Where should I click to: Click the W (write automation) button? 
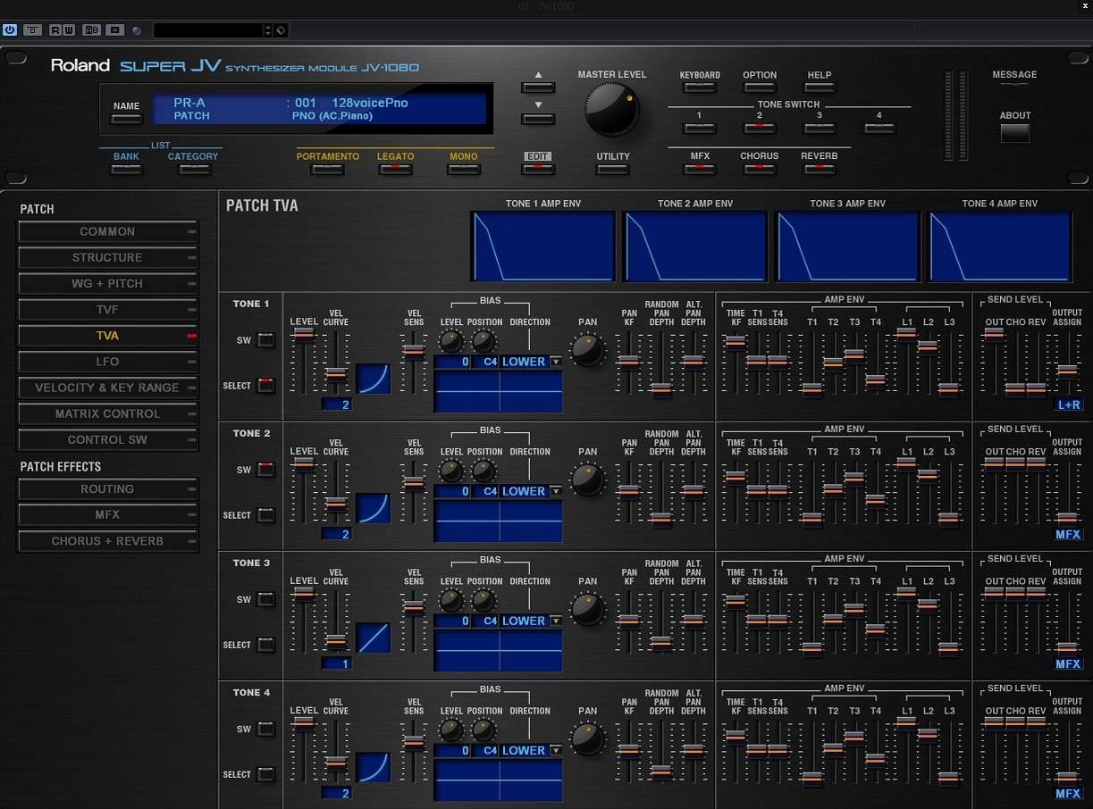[68, 29]
